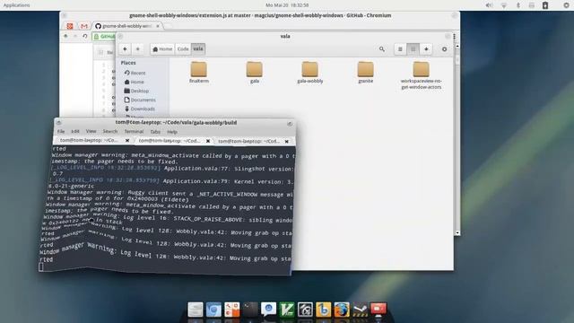Open the Applications menu in top panel
The image size is (574, 323).
16,5
